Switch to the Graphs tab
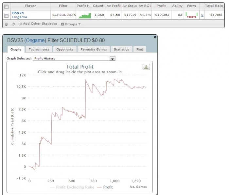229x195 pixels. pos(16,49)
